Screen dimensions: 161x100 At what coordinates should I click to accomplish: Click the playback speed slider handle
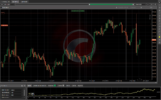141,8
